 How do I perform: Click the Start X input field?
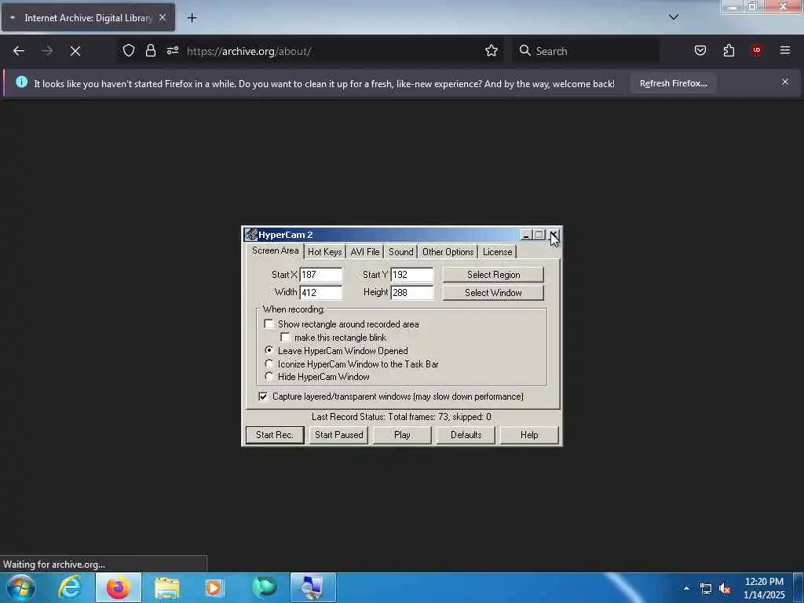coord(321,275)
